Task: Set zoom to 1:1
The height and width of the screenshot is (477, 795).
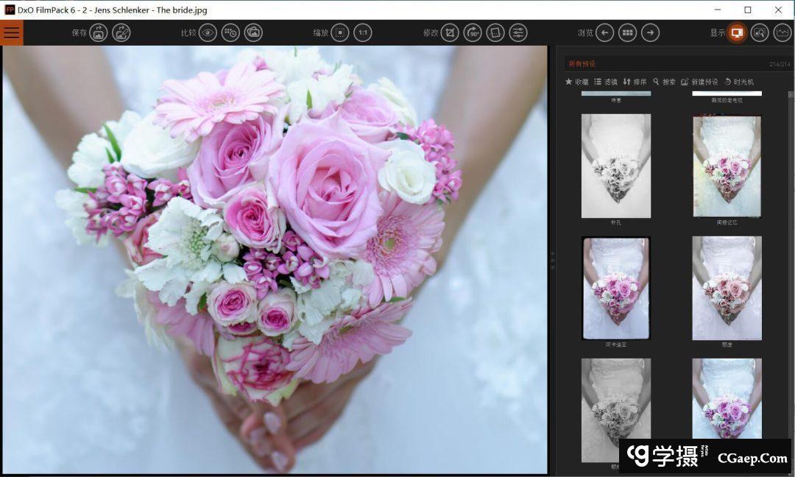Action: tap(362, 32)
